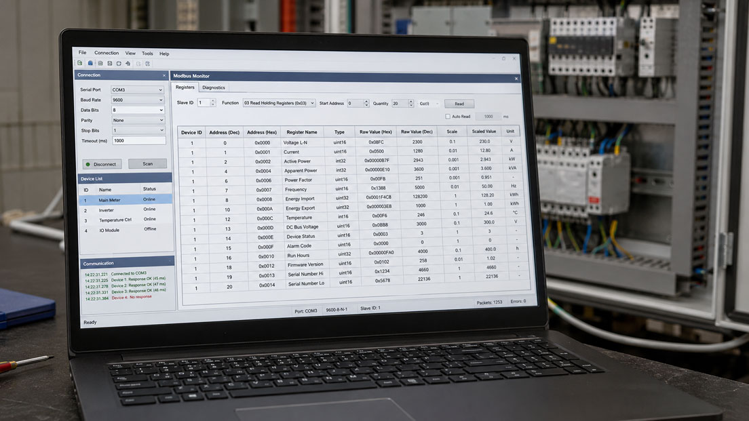Select the Alarm Code register row
The image size is (749, 421).
[353, 245]
